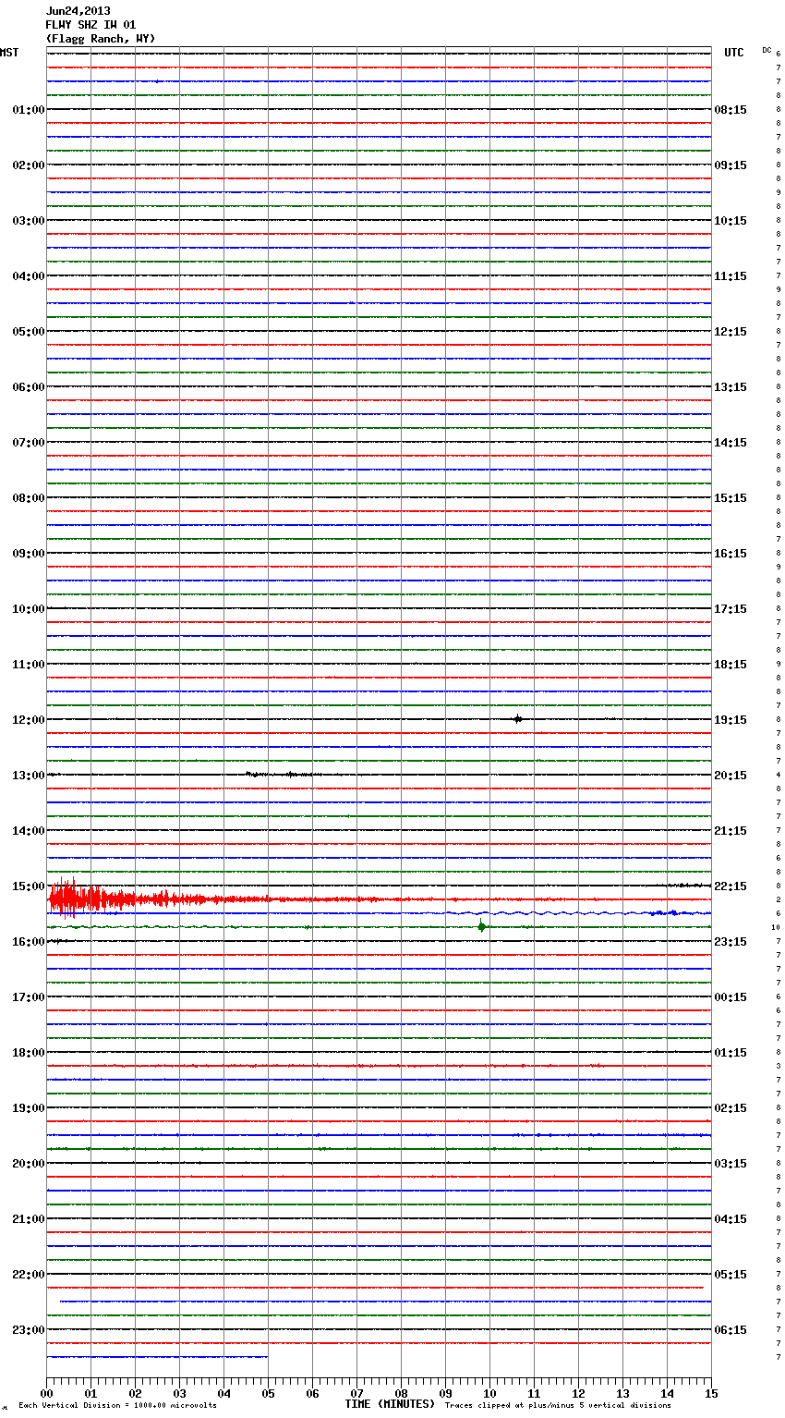
Task: Select the 02:00 MST row label
Action: coord(29,165)
